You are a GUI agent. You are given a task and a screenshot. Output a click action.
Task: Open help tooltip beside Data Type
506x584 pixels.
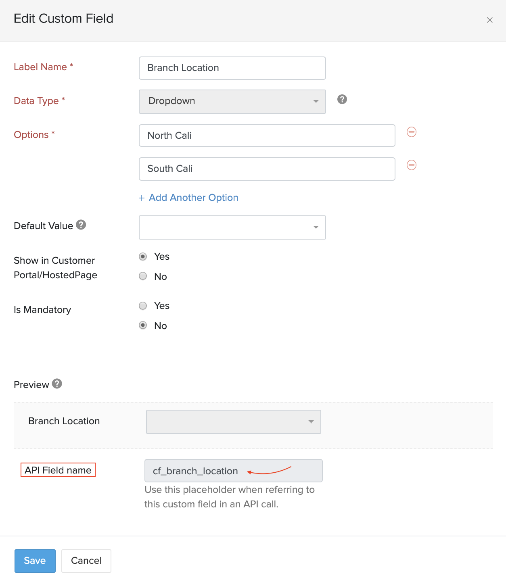pos(341,100)
